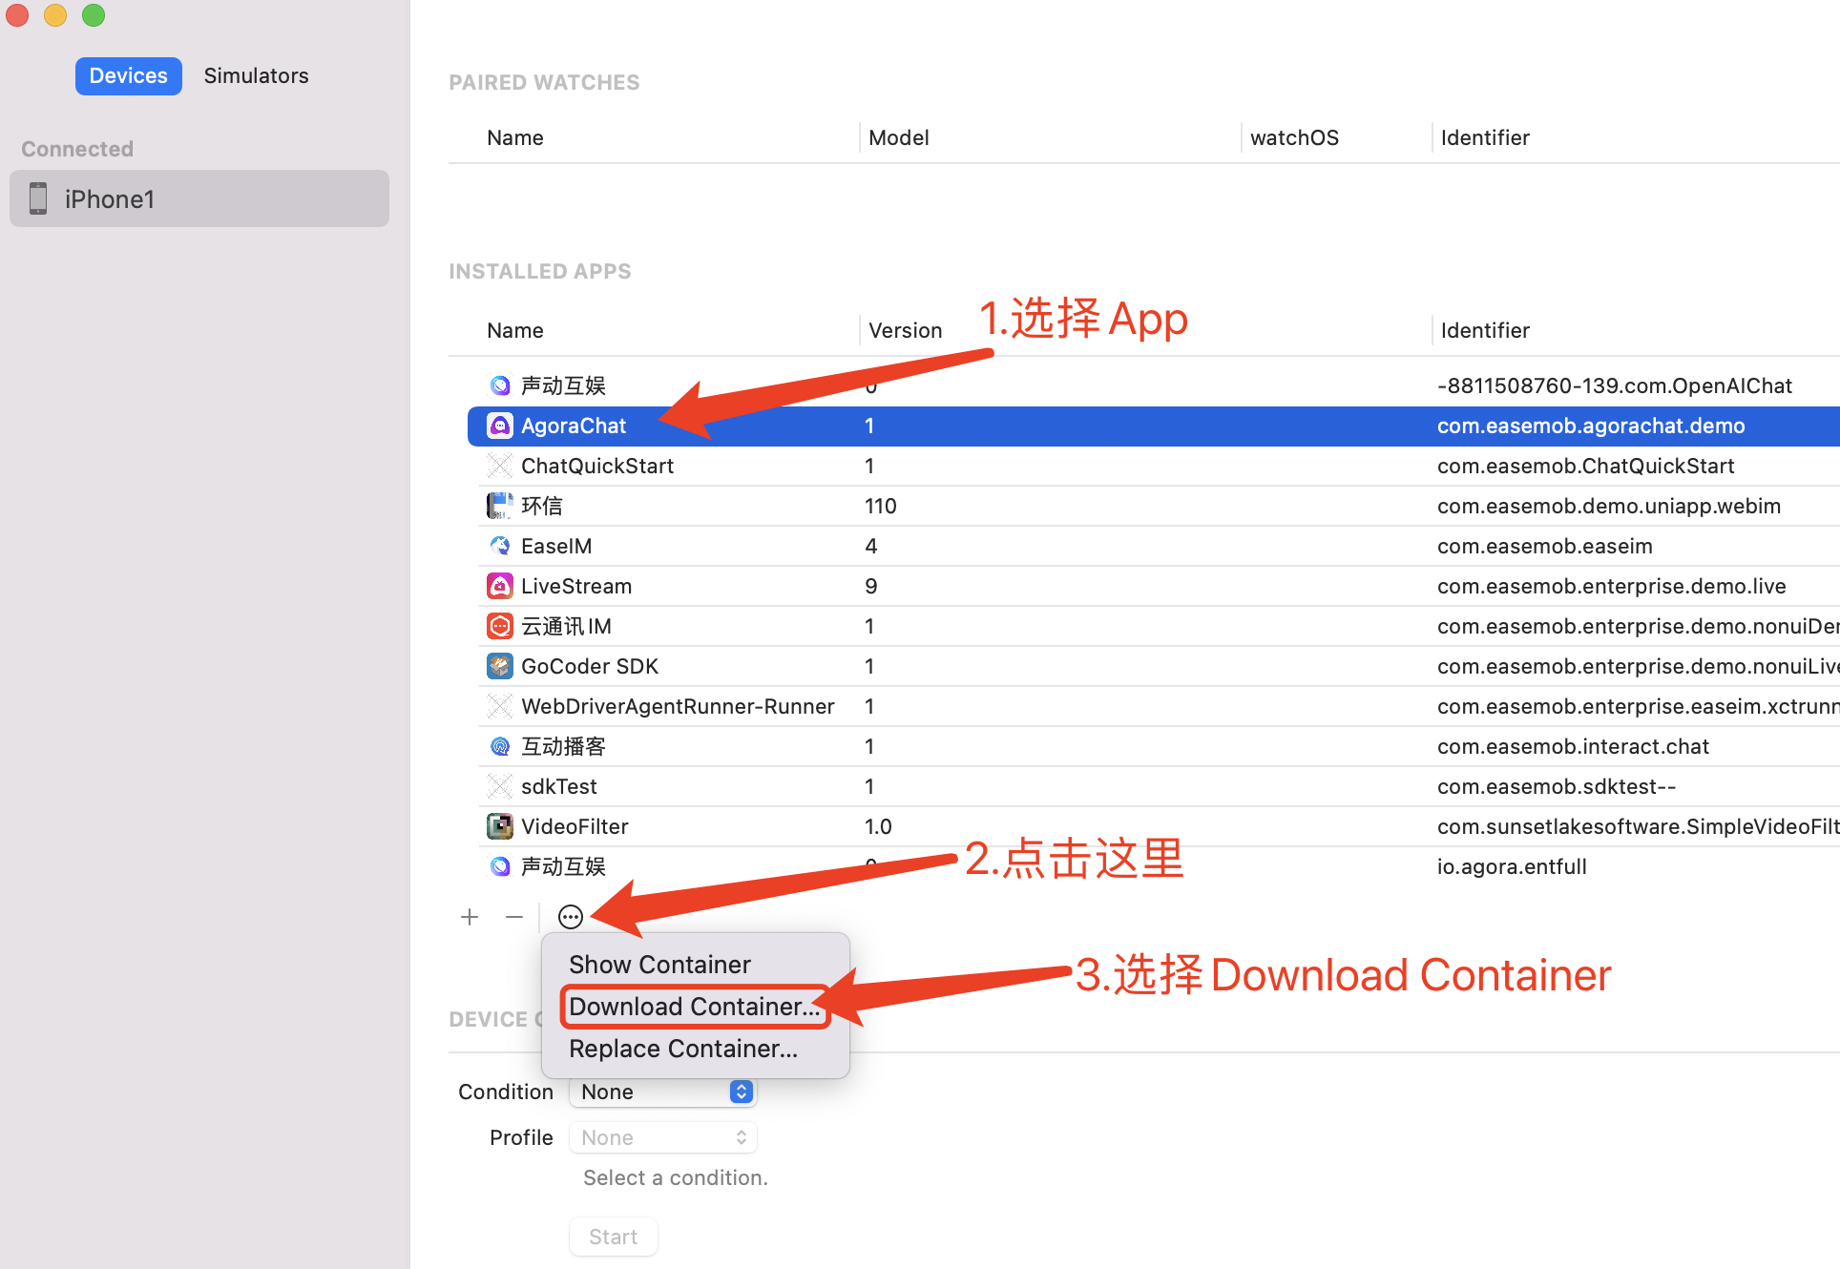Click the iPhone device icon in sidebar
This screenshot has height=1269, width=1840.
38,198
